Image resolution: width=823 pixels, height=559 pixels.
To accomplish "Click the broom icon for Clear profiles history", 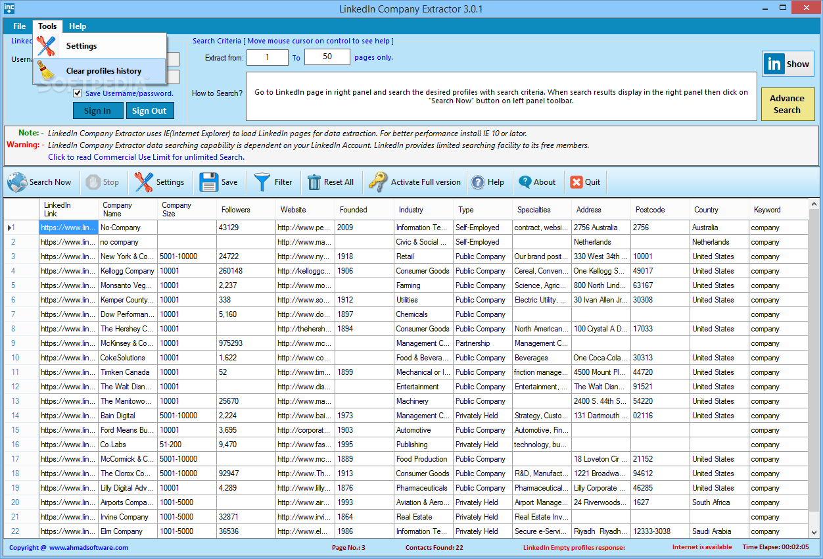I will [46, 70].
